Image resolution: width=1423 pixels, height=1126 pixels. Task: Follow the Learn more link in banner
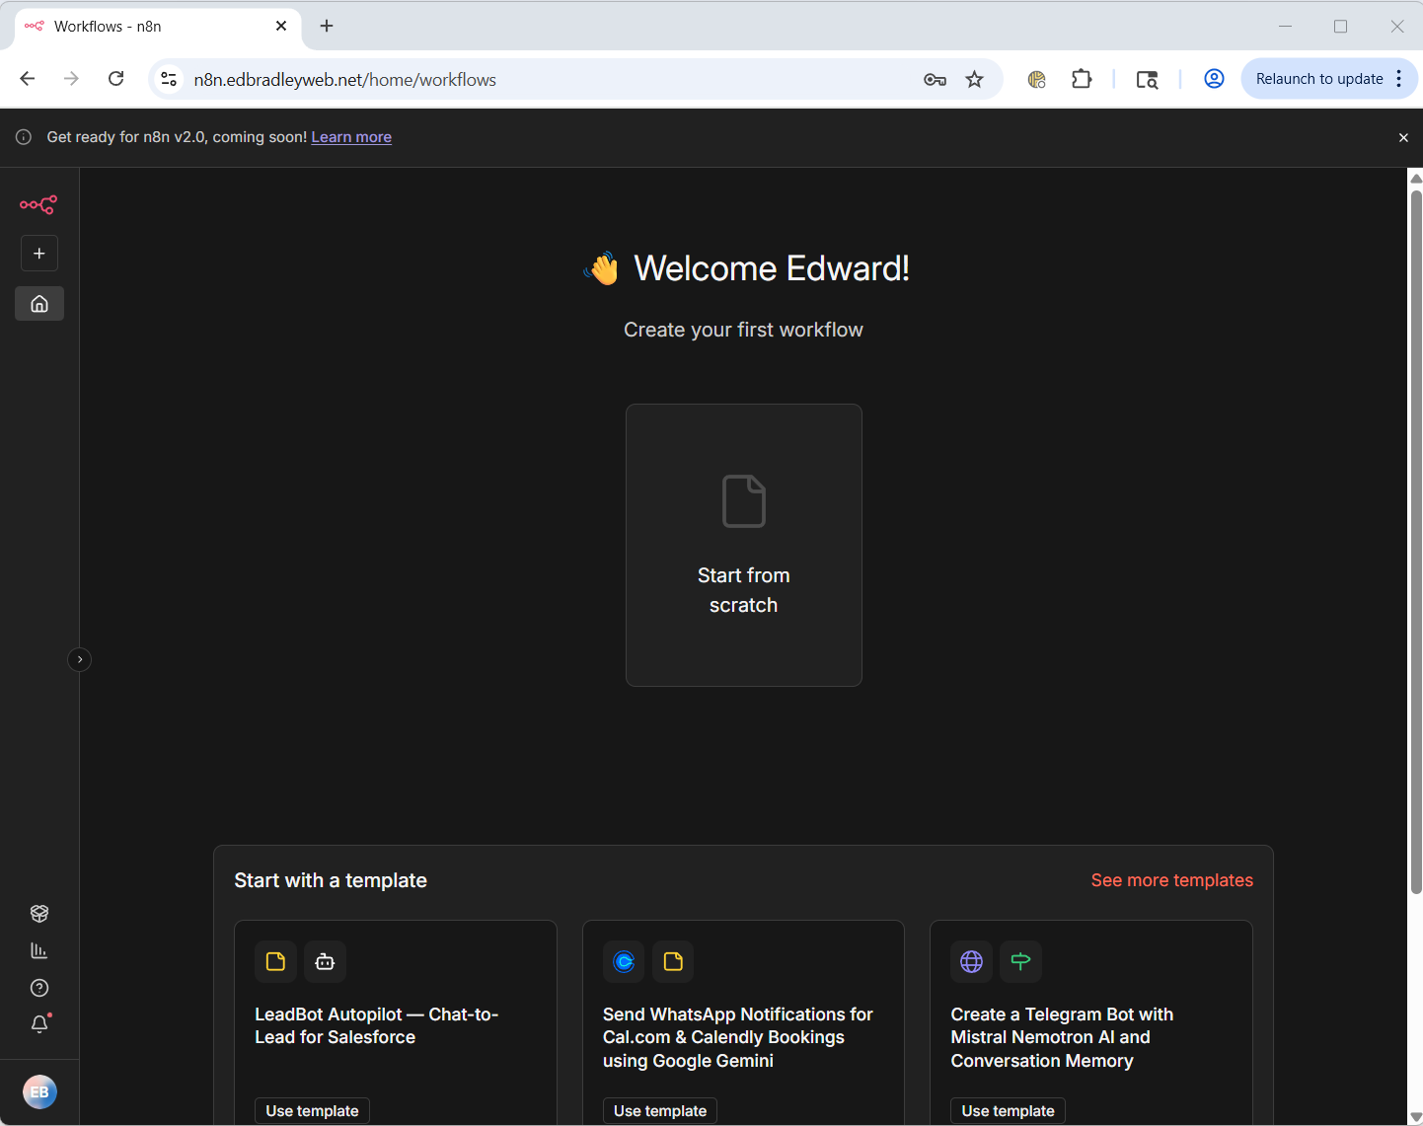[x=351, y=137]
